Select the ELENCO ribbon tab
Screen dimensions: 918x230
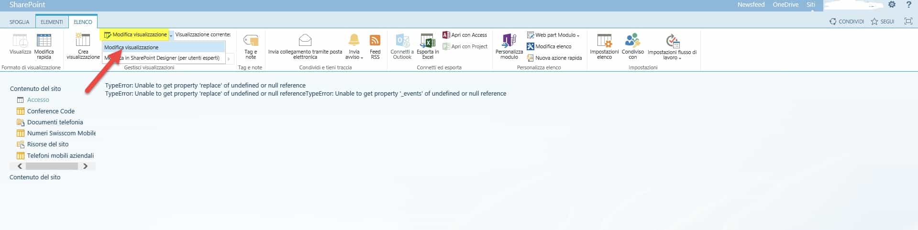[83, 22]
